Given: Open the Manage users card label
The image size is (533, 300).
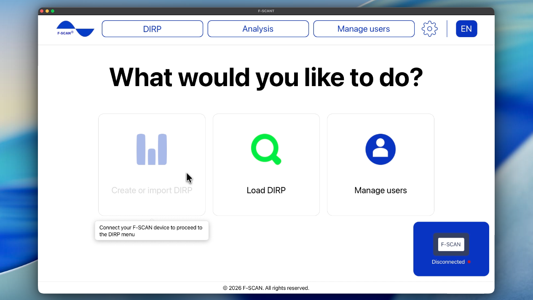Looking at the screenshot, I should point(380,190).
